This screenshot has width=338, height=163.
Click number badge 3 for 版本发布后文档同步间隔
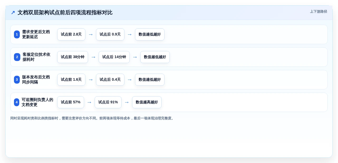click(17, 80)
